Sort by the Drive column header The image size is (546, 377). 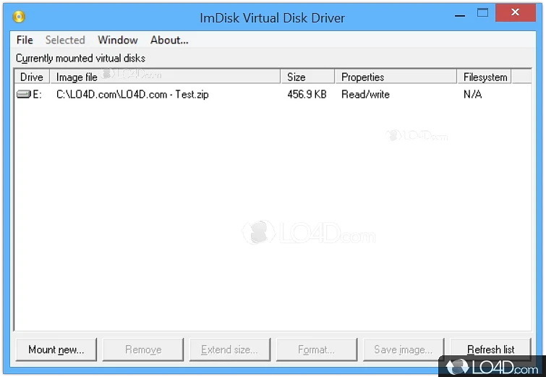[x=32, y=77]
